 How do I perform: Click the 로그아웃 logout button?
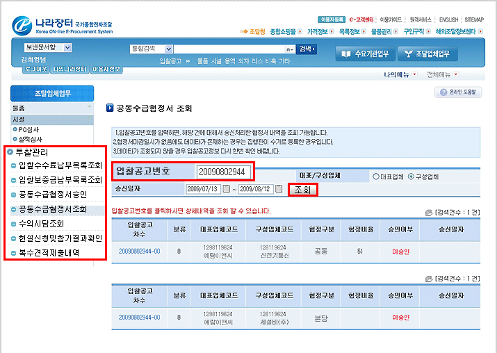click(35, 69)
